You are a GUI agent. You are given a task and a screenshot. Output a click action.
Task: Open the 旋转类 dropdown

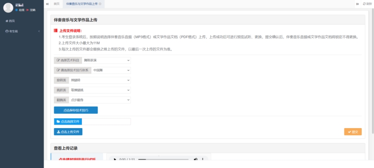(100, 80)
